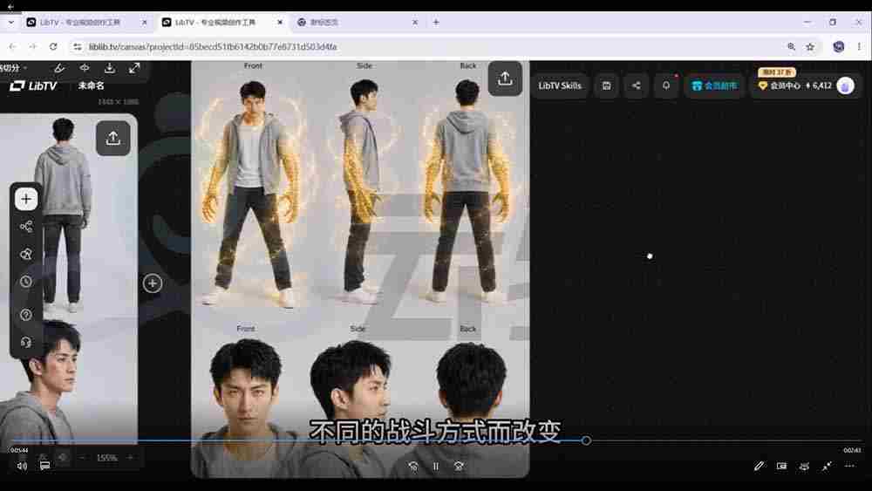
Task: Click the circled plus connector beside left image
Action: 153,283
